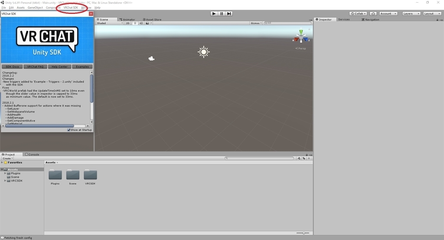Click the SDK Docs button

(12, 67)
